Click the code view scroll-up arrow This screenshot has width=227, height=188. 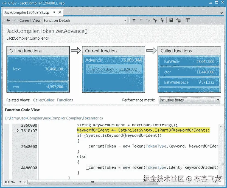tap(221, 126)
